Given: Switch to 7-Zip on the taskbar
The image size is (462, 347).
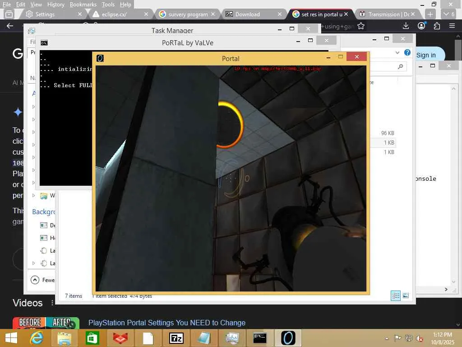Looking at the screenshot, I should pyautogui.click(x=176, y=338).
